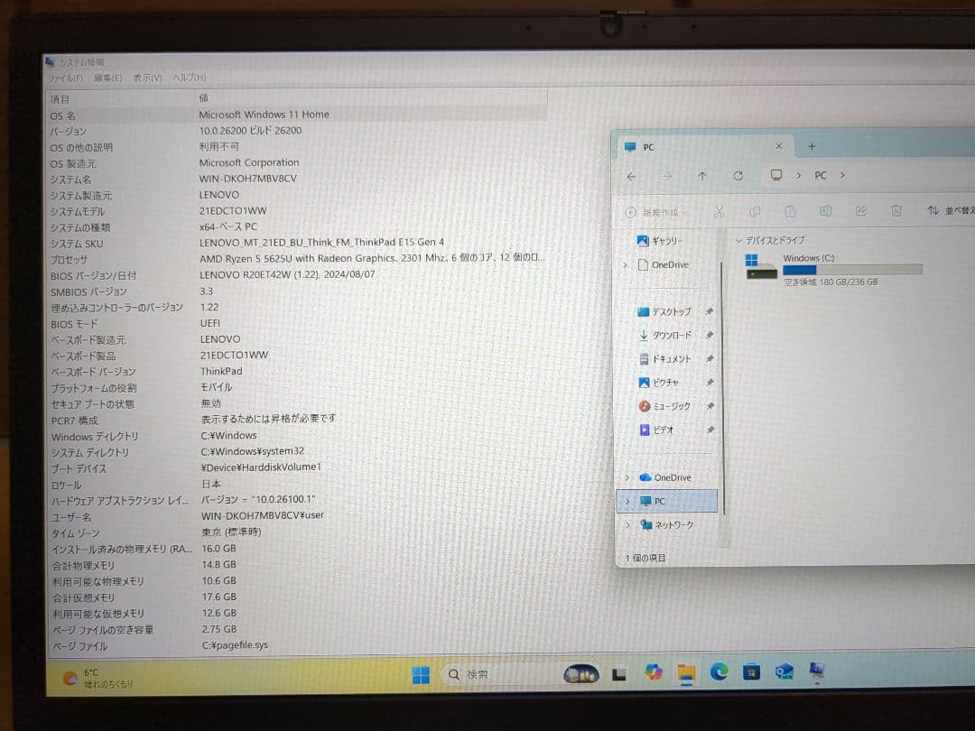Open the 新規作成 dropdown button
This screenshot has height=731, width=975.
pyautogui.click(x=656, y=212)
